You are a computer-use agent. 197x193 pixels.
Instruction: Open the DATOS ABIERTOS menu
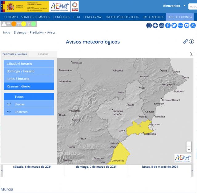click(x=153, y=17)
